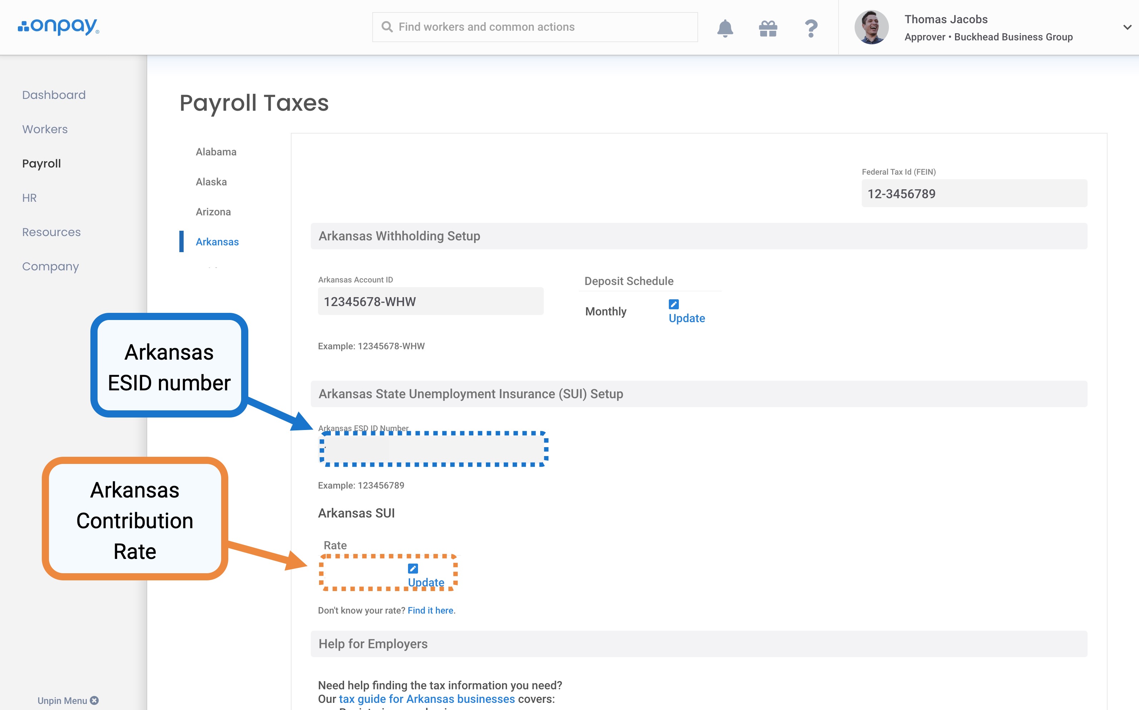The image size is (1139, 710).
Task: Expand the user account dropdown chevron
Action: pyautogui.click(x=1127, y=27)
